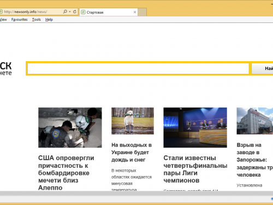Open headline Взрыв на заводе в Запорожье
The width and height of the screenshot is (273, 205).
(x=255, y=160)
